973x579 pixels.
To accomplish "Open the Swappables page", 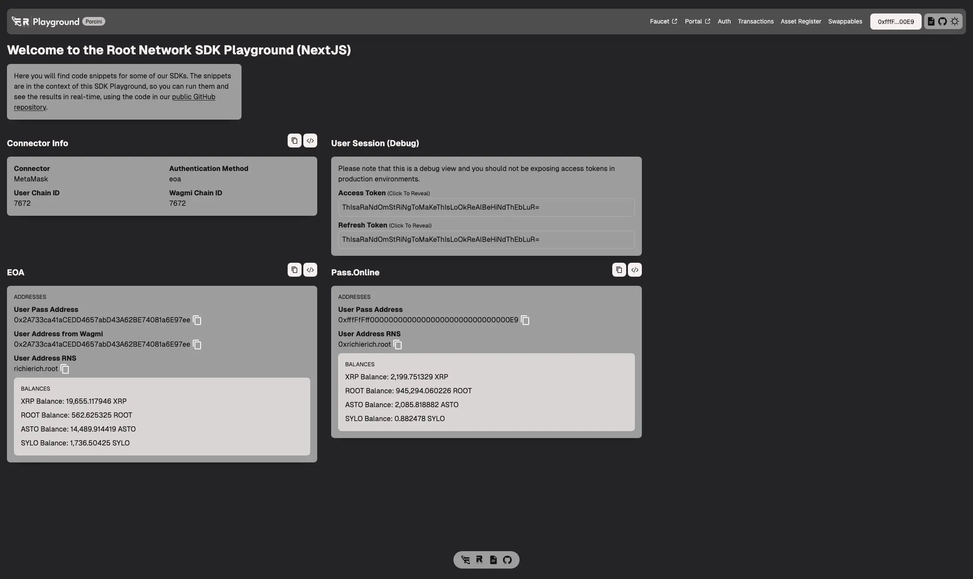I will click(845, 21).
